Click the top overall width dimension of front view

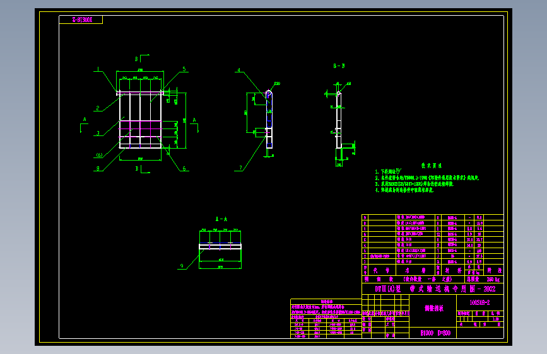(140, 71)
